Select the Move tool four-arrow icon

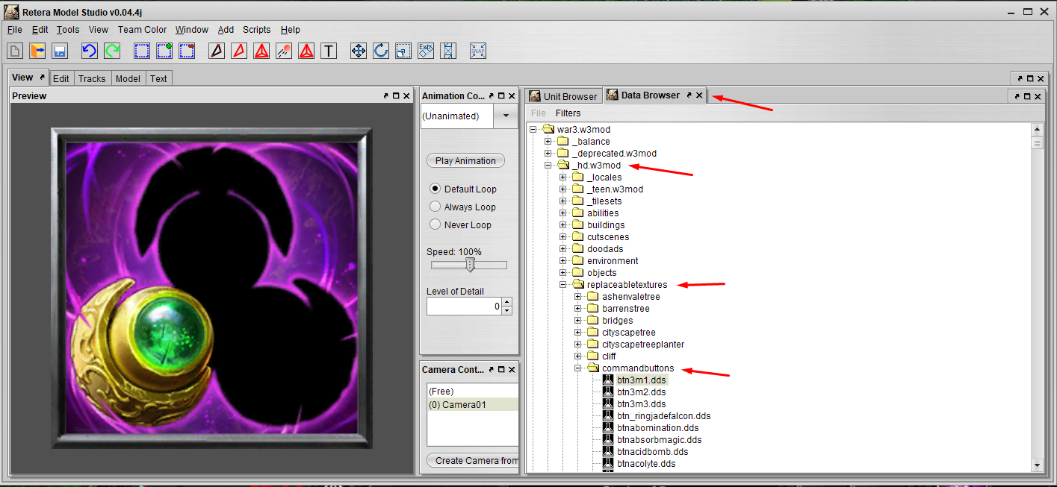359,51
